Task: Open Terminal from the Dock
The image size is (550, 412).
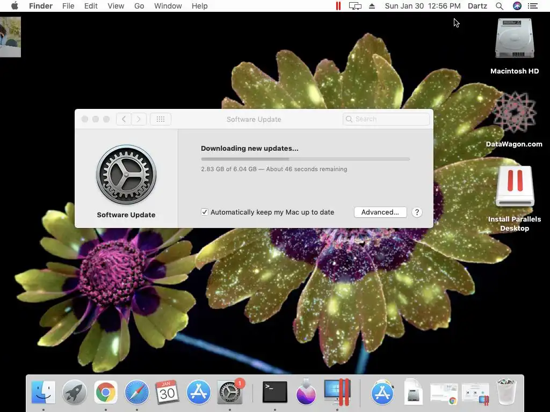Action: point(274,392)
